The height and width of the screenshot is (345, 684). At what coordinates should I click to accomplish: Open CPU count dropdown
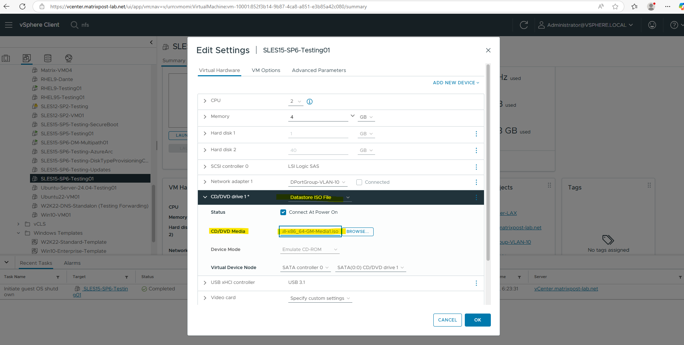(296, 102)
